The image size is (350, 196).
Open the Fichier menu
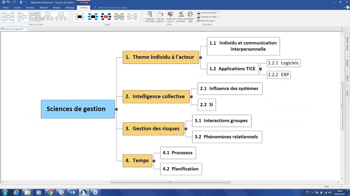[6, 8]
